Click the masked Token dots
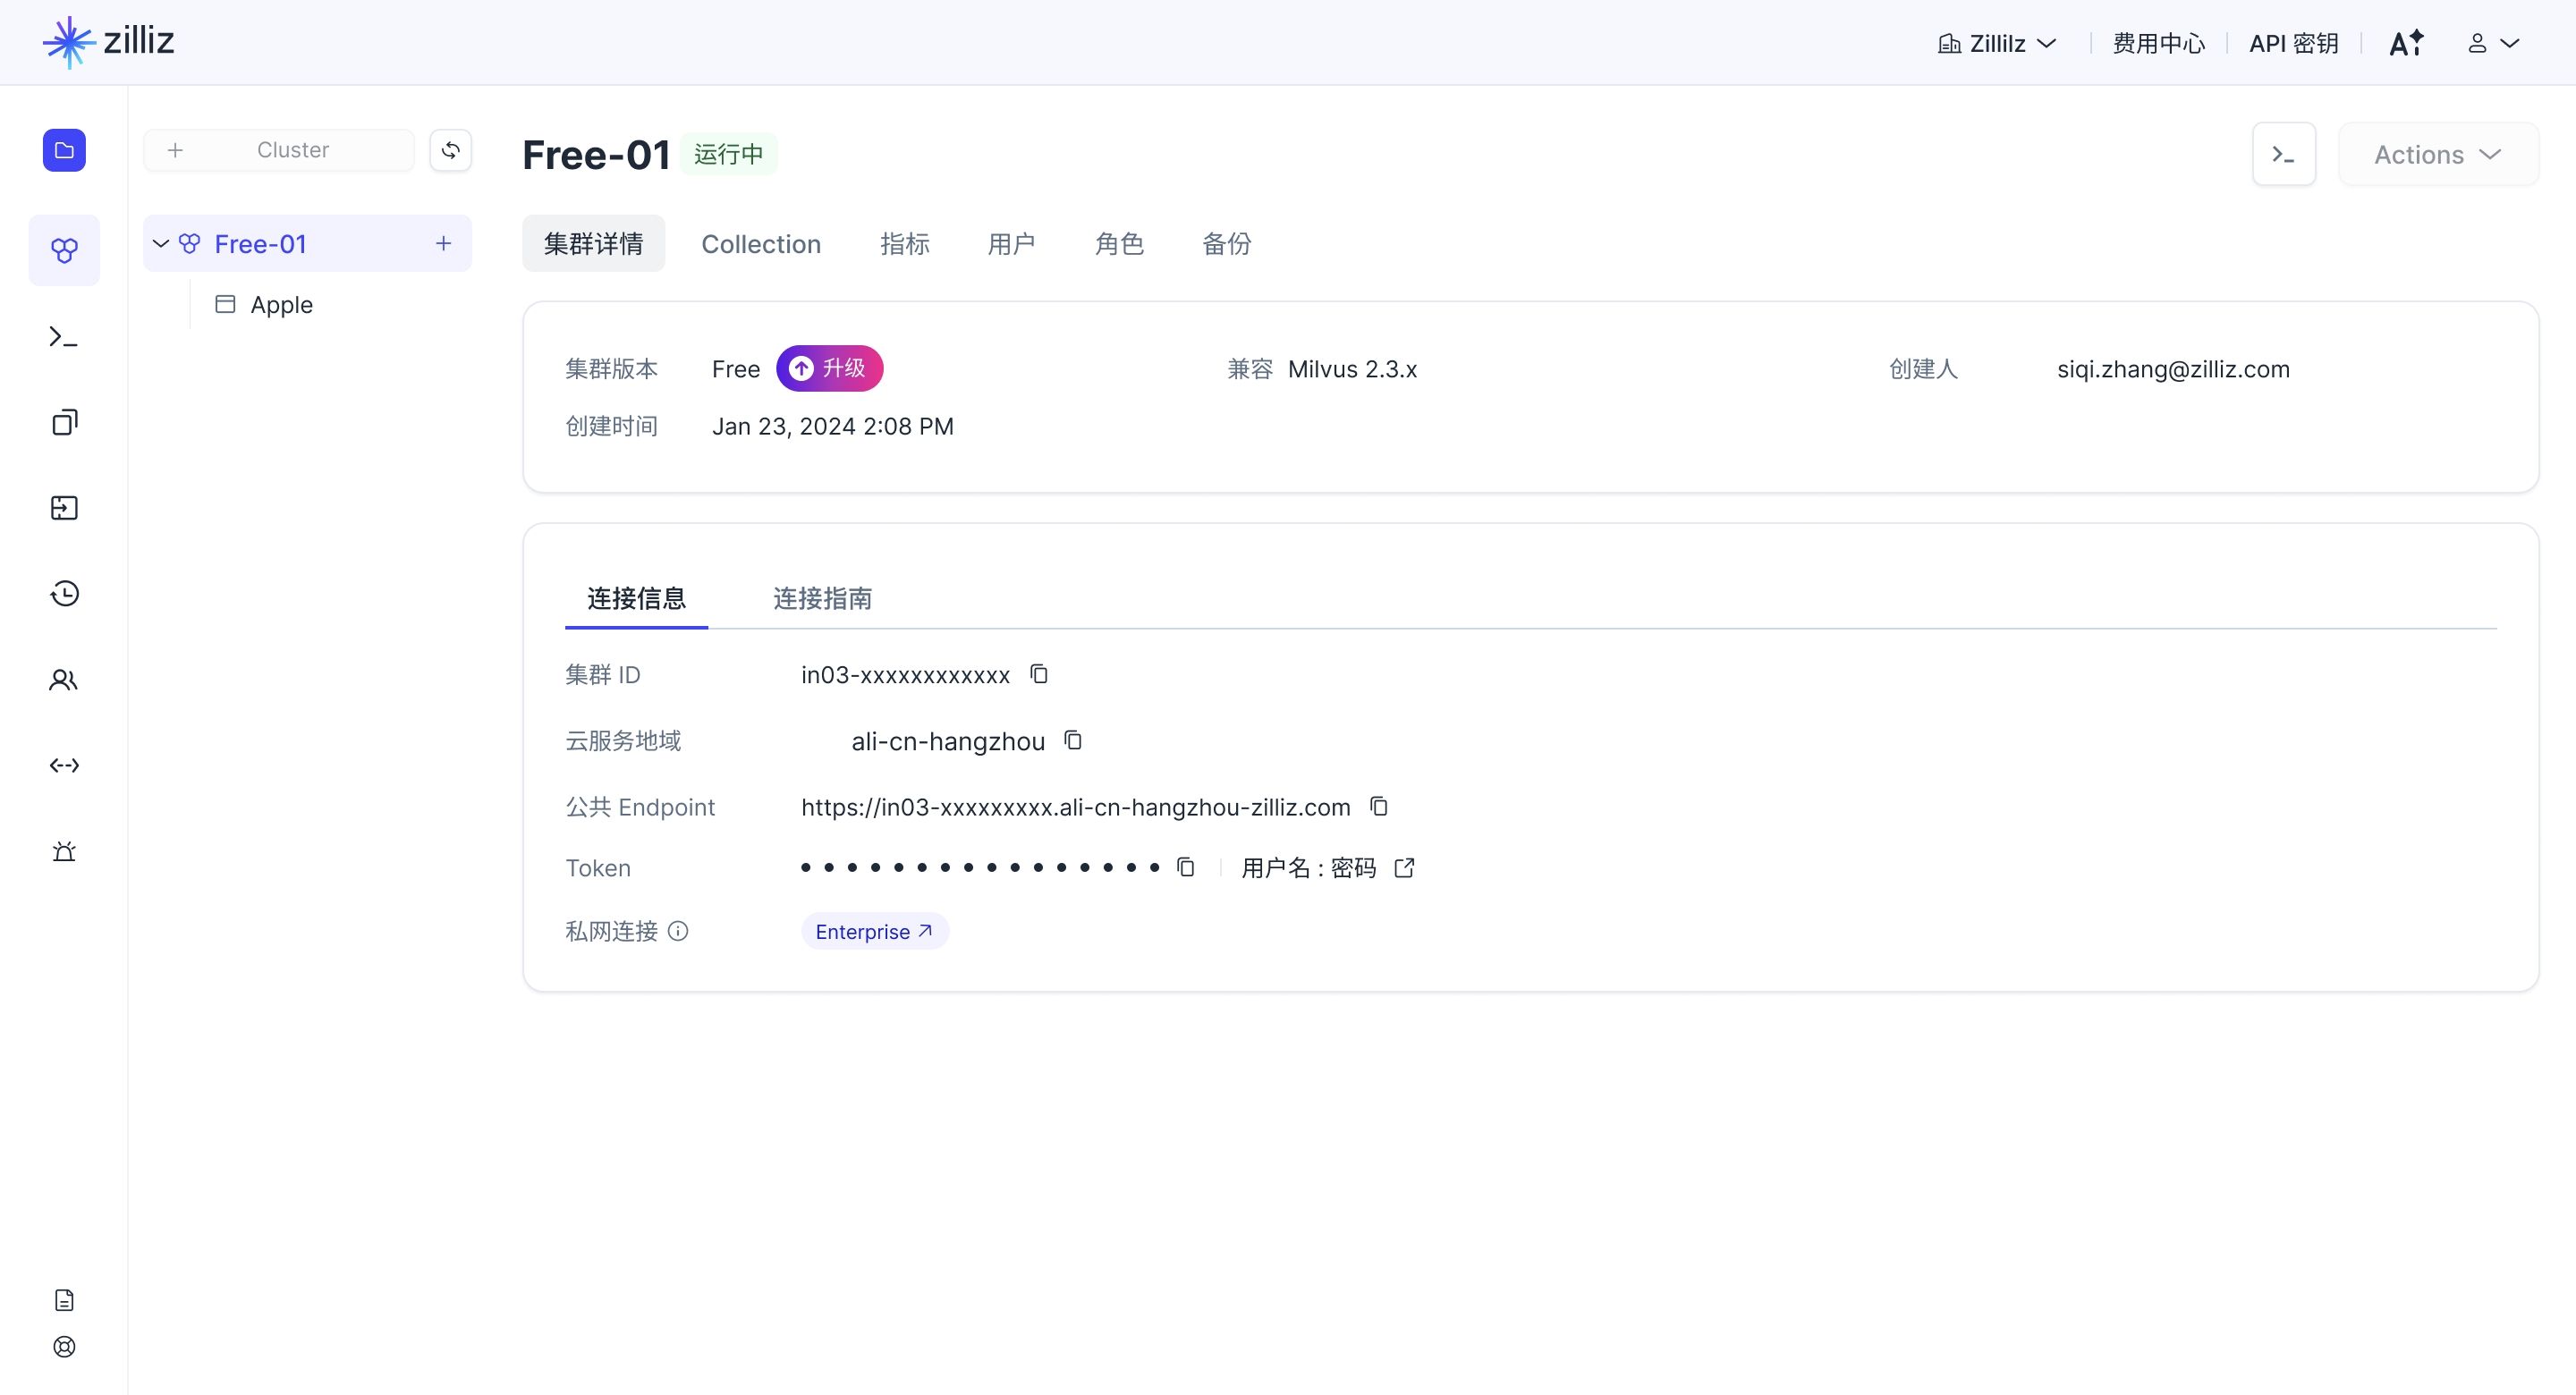Image resolution: width=2576 pixels, height=1395 pixels. (980, 867)
